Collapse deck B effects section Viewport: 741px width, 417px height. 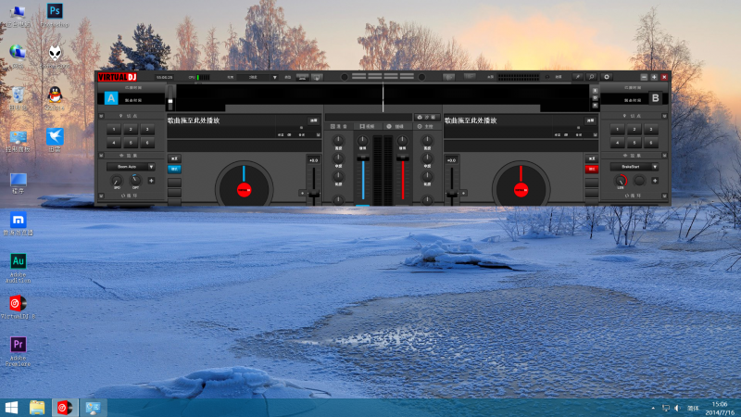pyautogui.click(x=664, y=155)
